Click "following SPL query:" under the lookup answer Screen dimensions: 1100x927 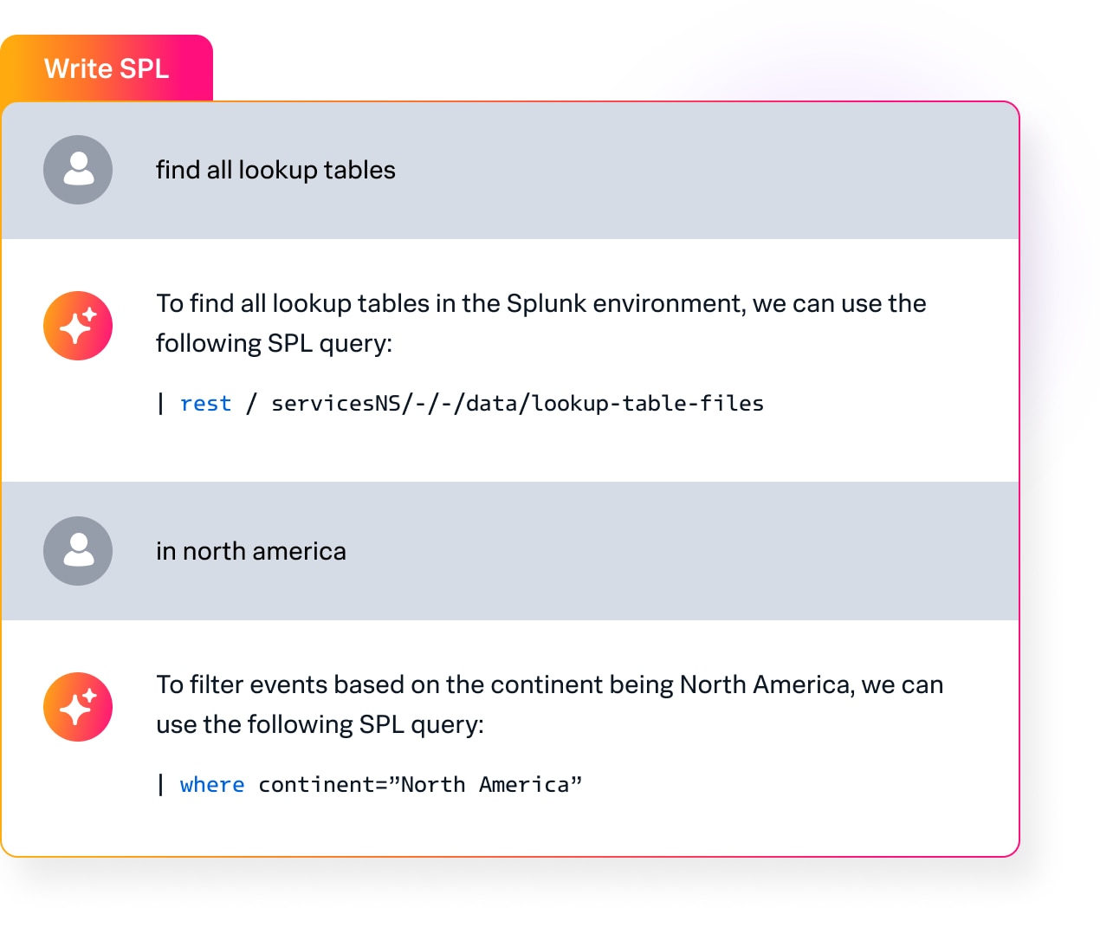(x=274, y=343)
